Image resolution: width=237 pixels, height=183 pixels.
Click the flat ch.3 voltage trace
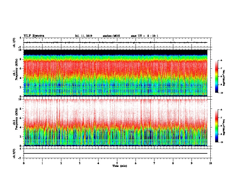(116, 153)
